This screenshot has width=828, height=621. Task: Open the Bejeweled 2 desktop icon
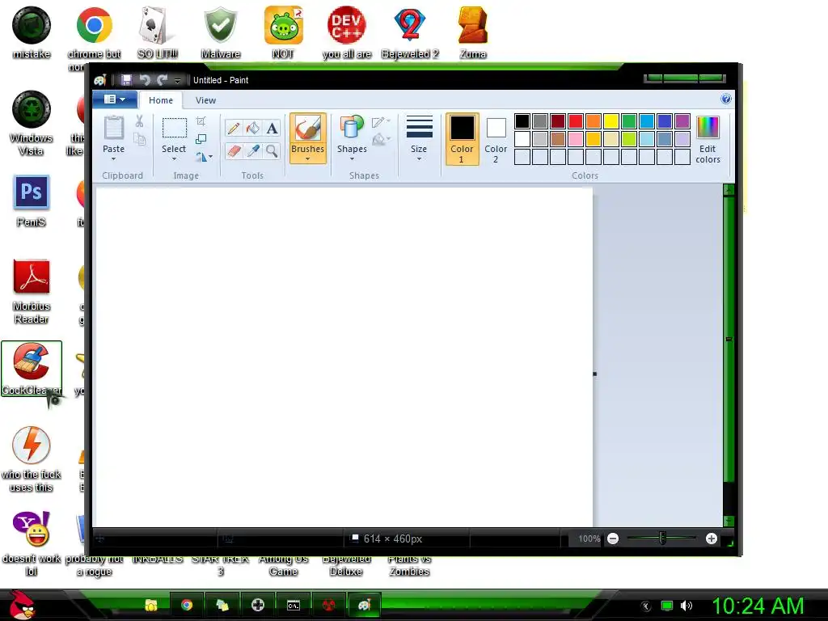(410, 32)
